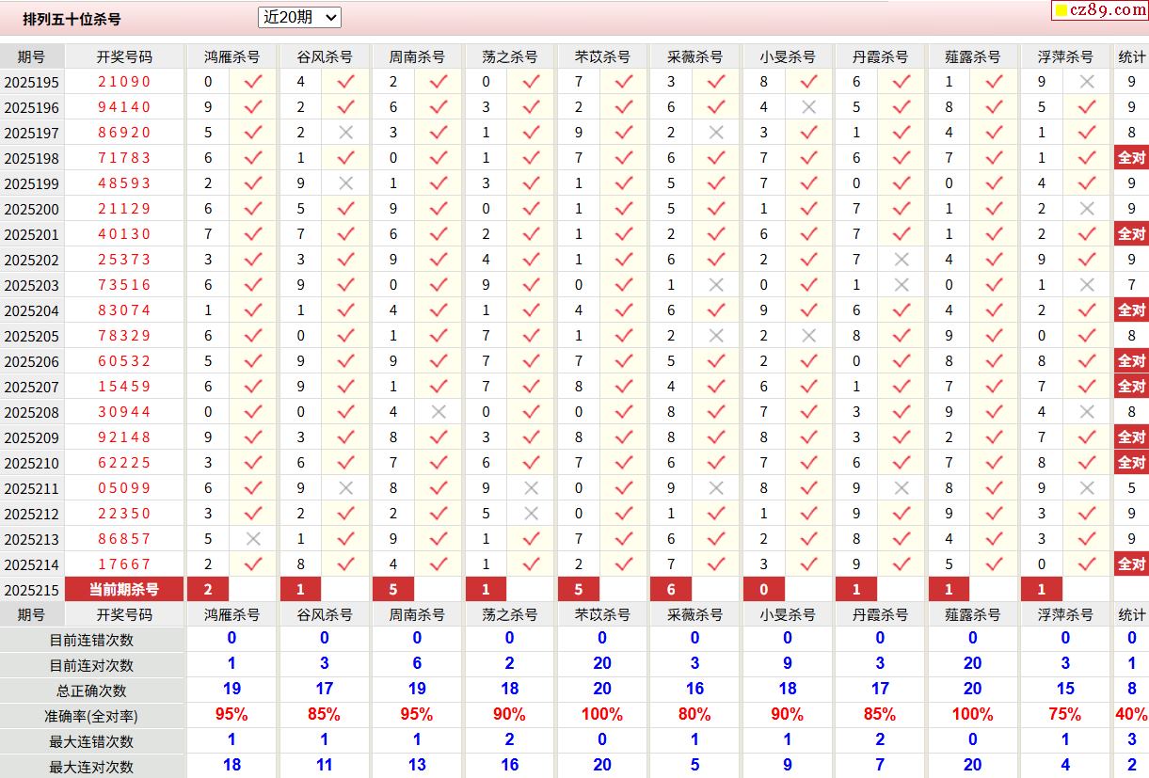This screenshot has height=778, width=1149.
Task: Click the 最大连错次数 row label
Action: (x=92, y=741)
